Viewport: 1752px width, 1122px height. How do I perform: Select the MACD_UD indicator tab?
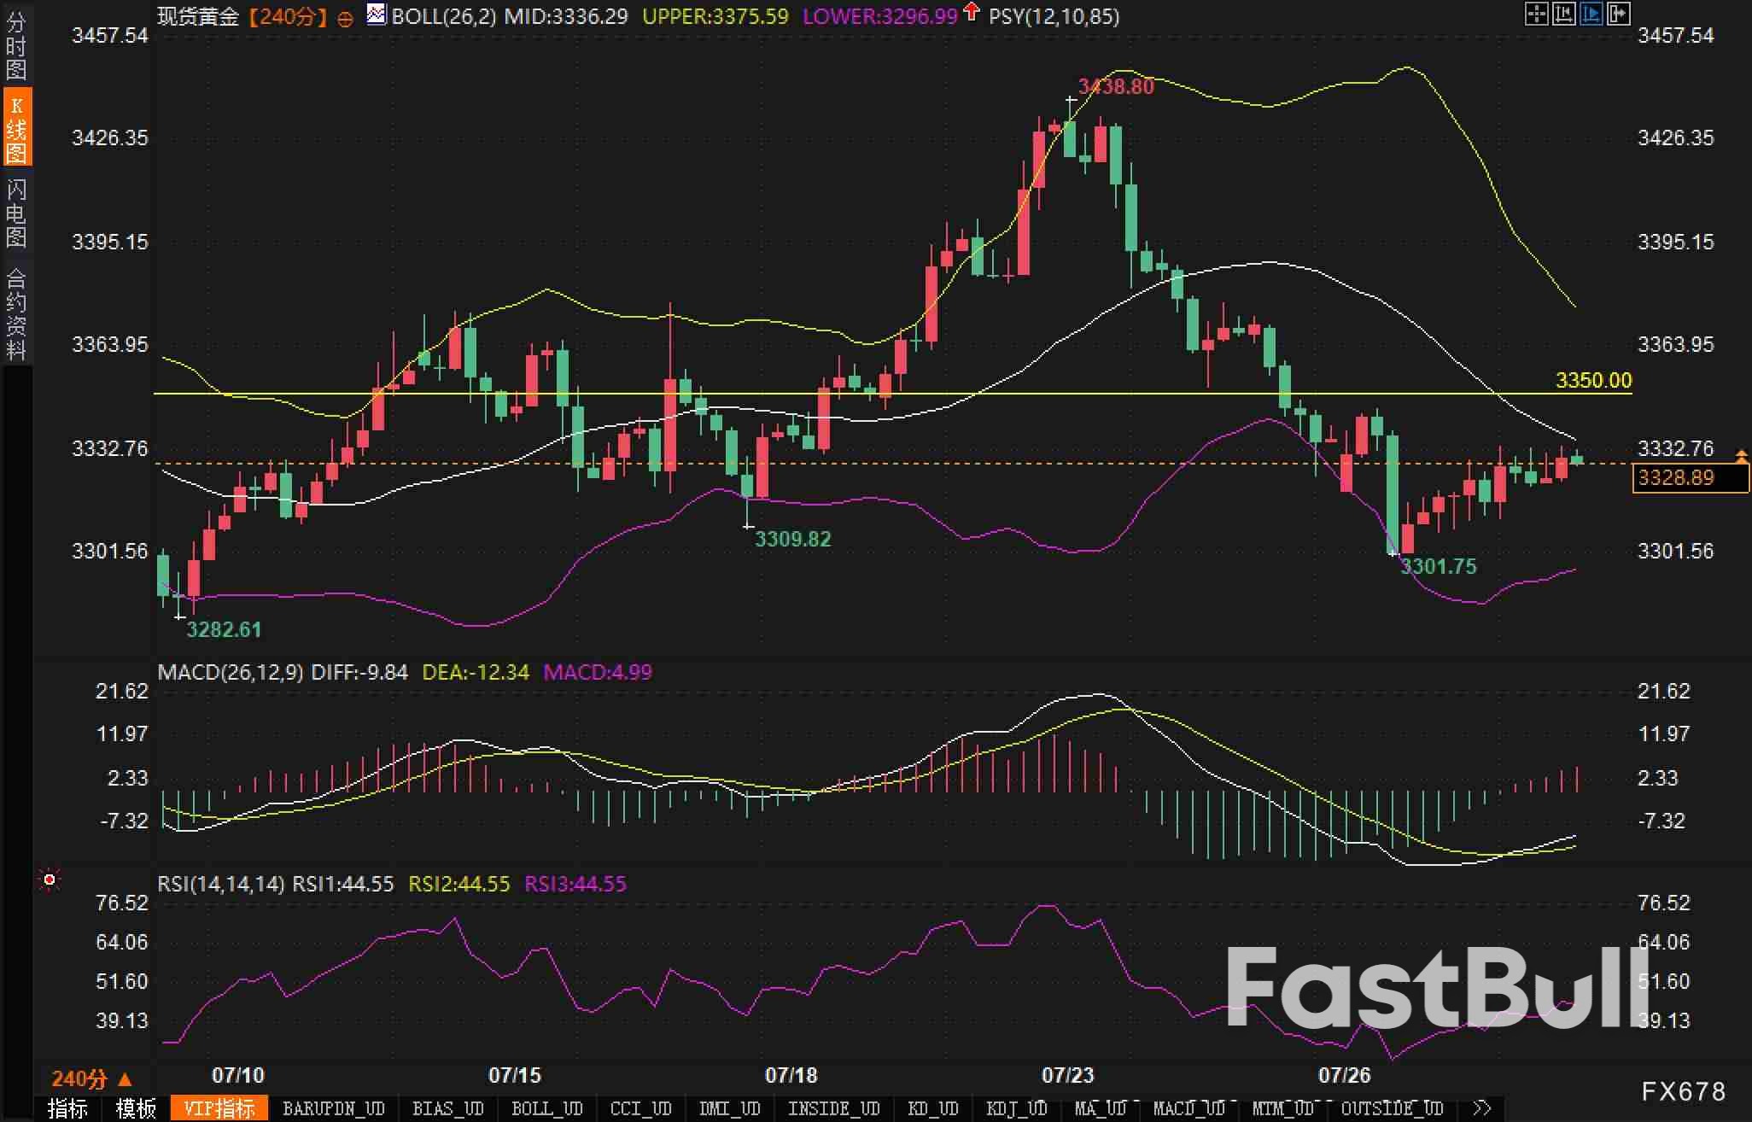coord(1188,1108)
